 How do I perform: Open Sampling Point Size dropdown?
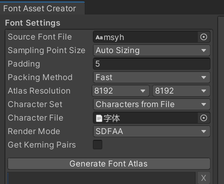[x=151, y=50]
